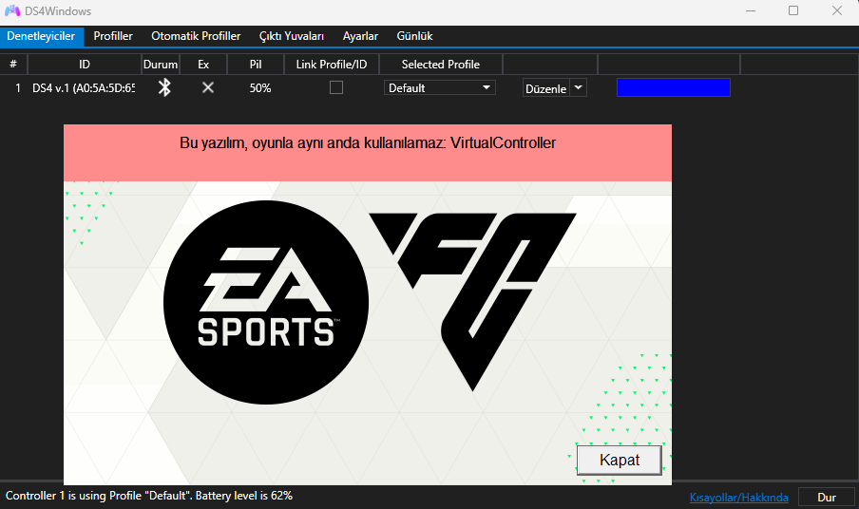Click the Kapat button on the EA dialog
Image resolution: width=859 pixels, height=509 pixels.
coord(619,460)
